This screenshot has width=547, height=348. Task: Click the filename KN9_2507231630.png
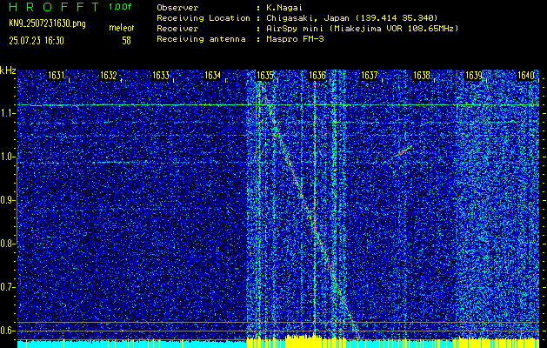point(47,23)
